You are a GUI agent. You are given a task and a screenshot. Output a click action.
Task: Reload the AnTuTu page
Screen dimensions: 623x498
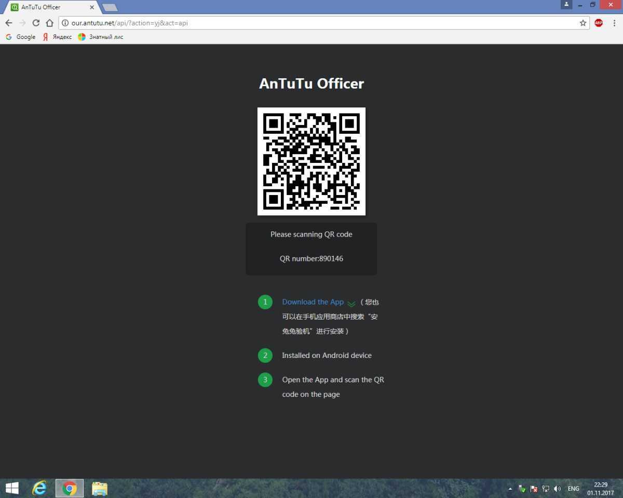point(36,23)
